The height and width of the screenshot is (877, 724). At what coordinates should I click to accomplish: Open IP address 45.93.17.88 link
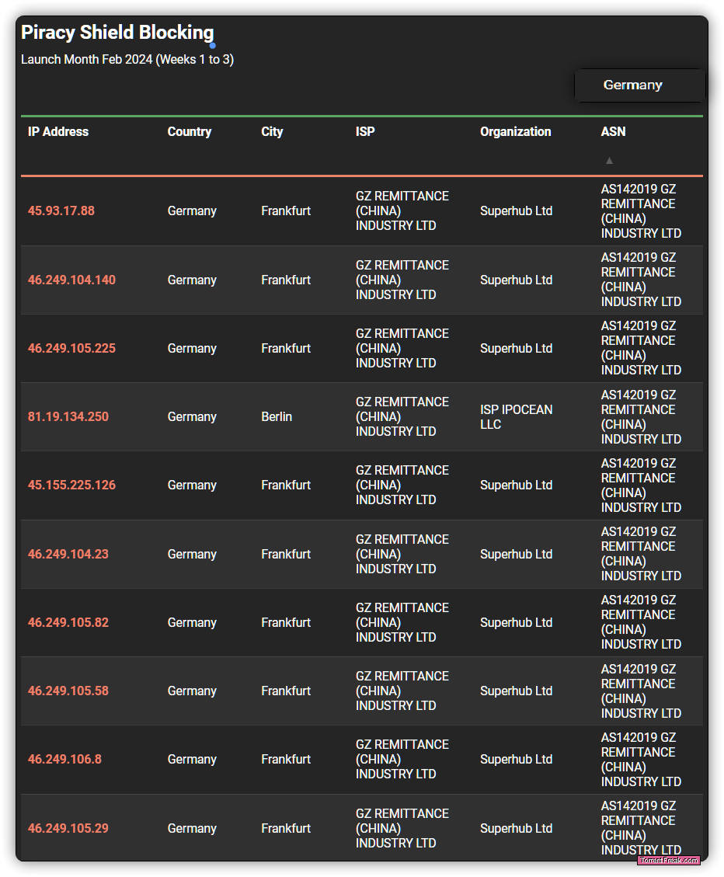coord(61,211)
